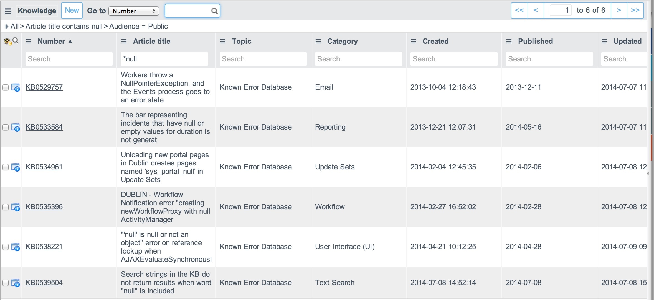Open the Knowledge list hamburger menu
The width and height of the screenshot is (654, 300).
click(8, 11)
